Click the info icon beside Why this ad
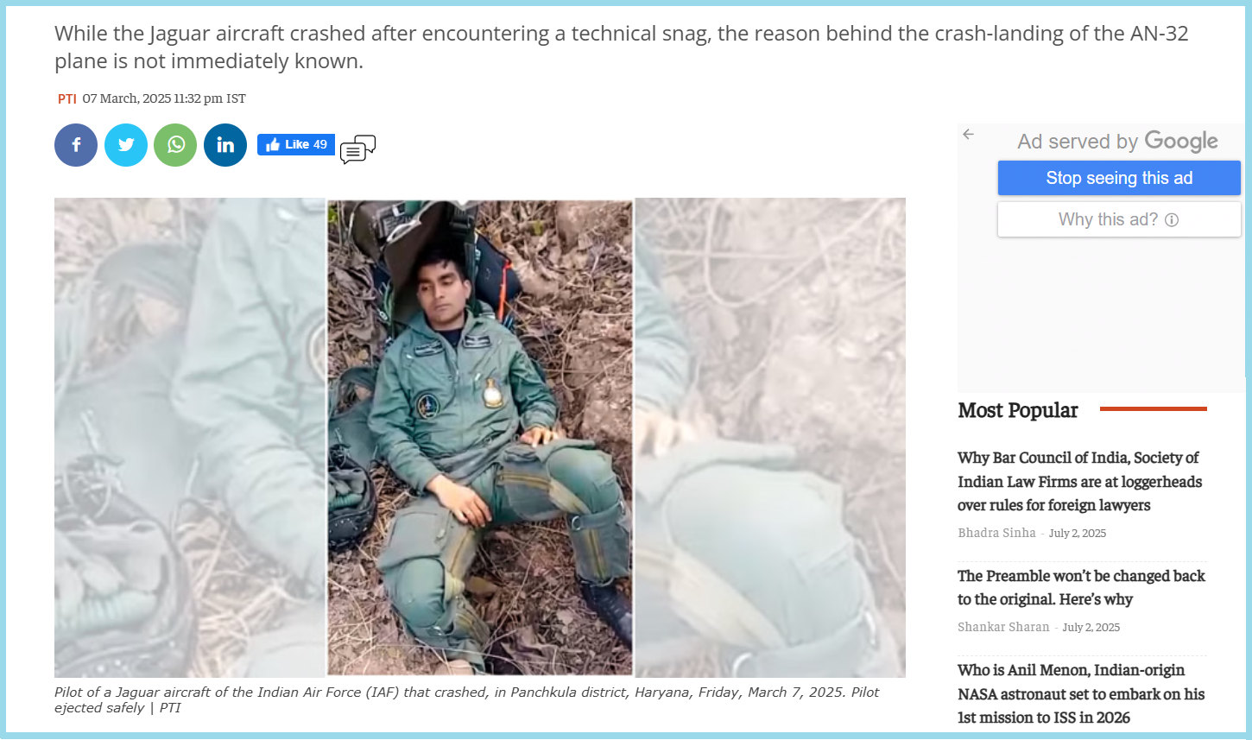This screenshot has height=740, width=1252. pyautogui.click(x=1172, y=220)
